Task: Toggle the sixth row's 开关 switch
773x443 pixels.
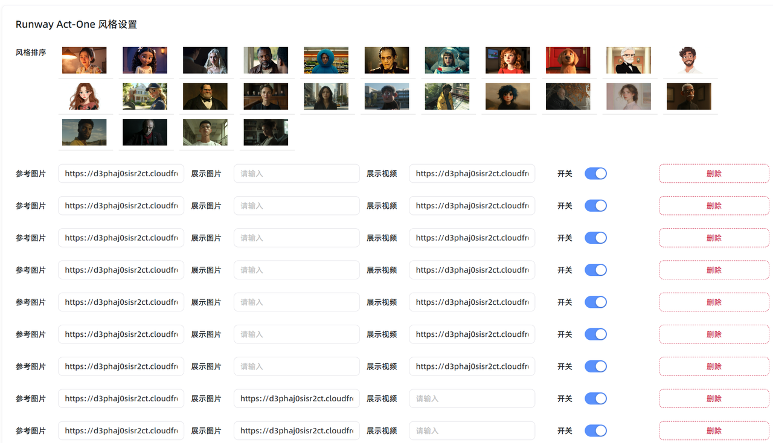Action: click(x=595, y=334)
